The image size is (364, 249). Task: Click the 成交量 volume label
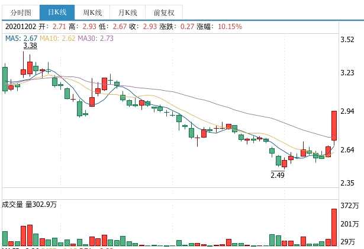pyautogui.click(x=14, y=205)
